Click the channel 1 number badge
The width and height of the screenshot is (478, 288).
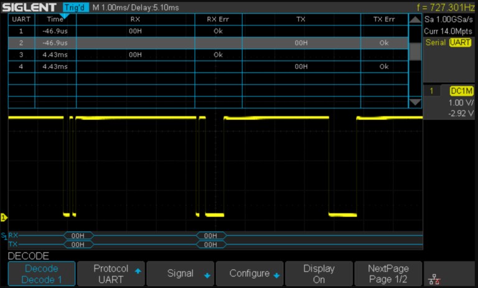429,91
